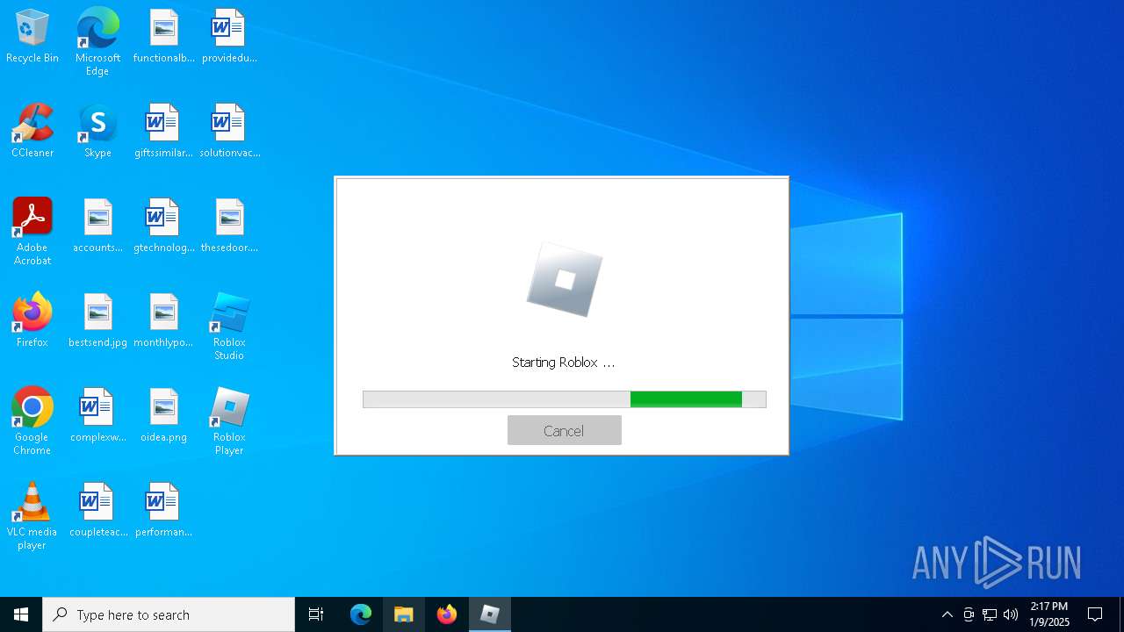The width and height of the screenshot is (1124, 632).
Task: Click the Meet Now tray icon
Action: pyautogui.click(x=969, y=614)
